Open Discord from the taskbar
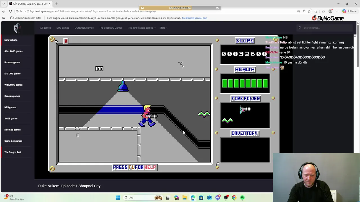 (217, 198)
